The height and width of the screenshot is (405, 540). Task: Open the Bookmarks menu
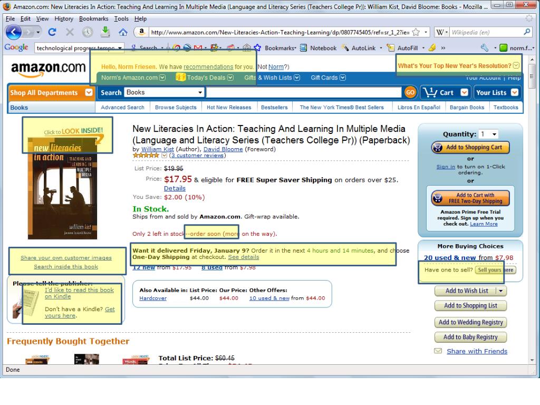[x=94, y=18]
